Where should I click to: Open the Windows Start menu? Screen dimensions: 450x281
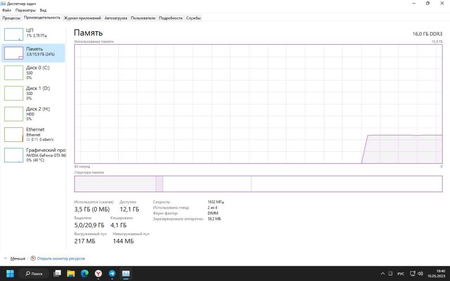(10, 273)
